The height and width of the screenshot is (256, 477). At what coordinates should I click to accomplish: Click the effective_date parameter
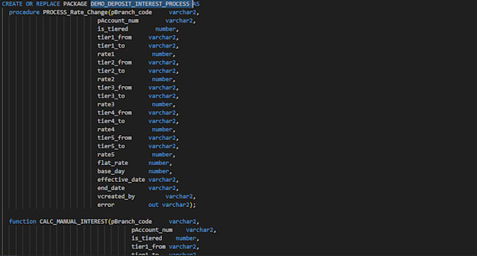click(121, 180)
